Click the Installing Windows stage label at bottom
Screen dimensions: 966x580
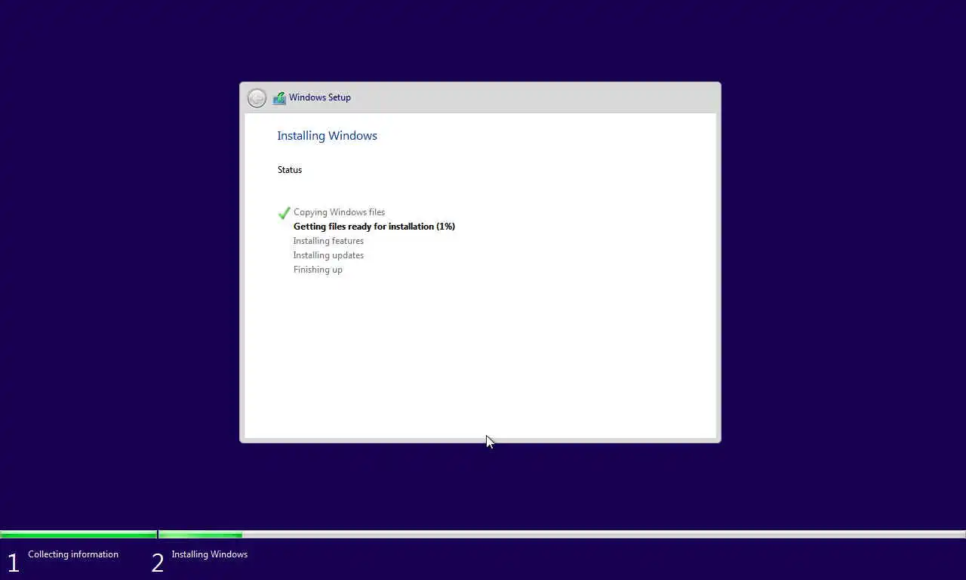tap(210, 554)
